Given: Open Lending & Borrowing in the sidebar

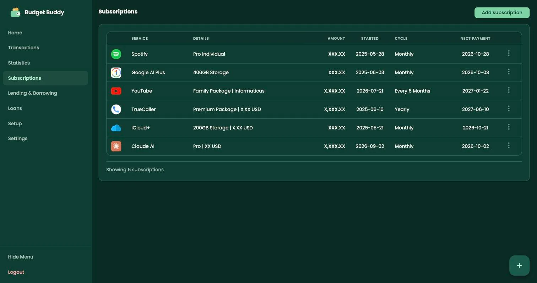Looking at the screenshot, I should point(45,93).
